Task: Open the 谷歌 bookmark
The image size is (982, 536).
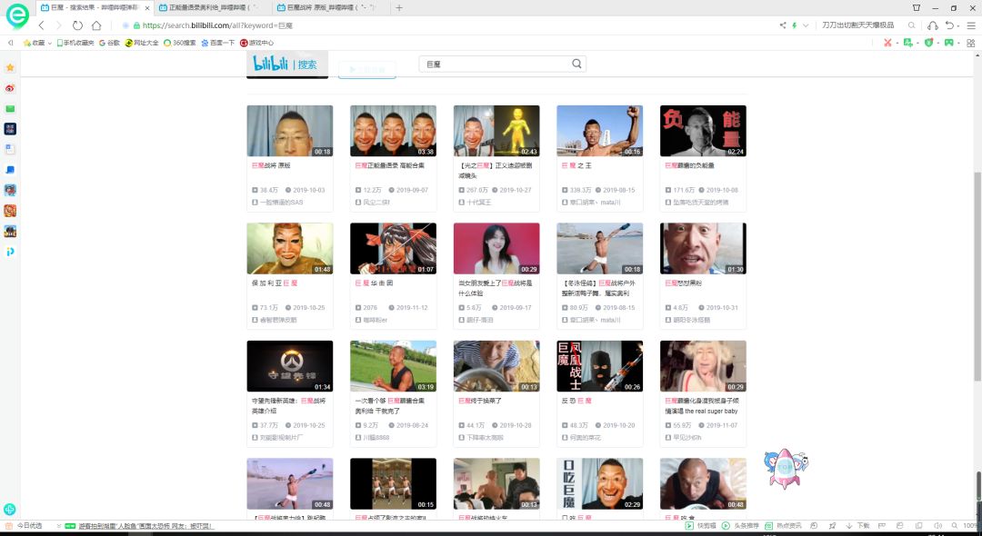Action: [x=110, y=43]
